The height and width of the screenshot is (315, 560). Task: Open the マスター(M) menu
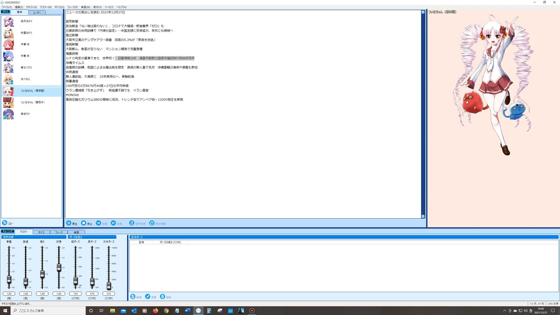45,7
